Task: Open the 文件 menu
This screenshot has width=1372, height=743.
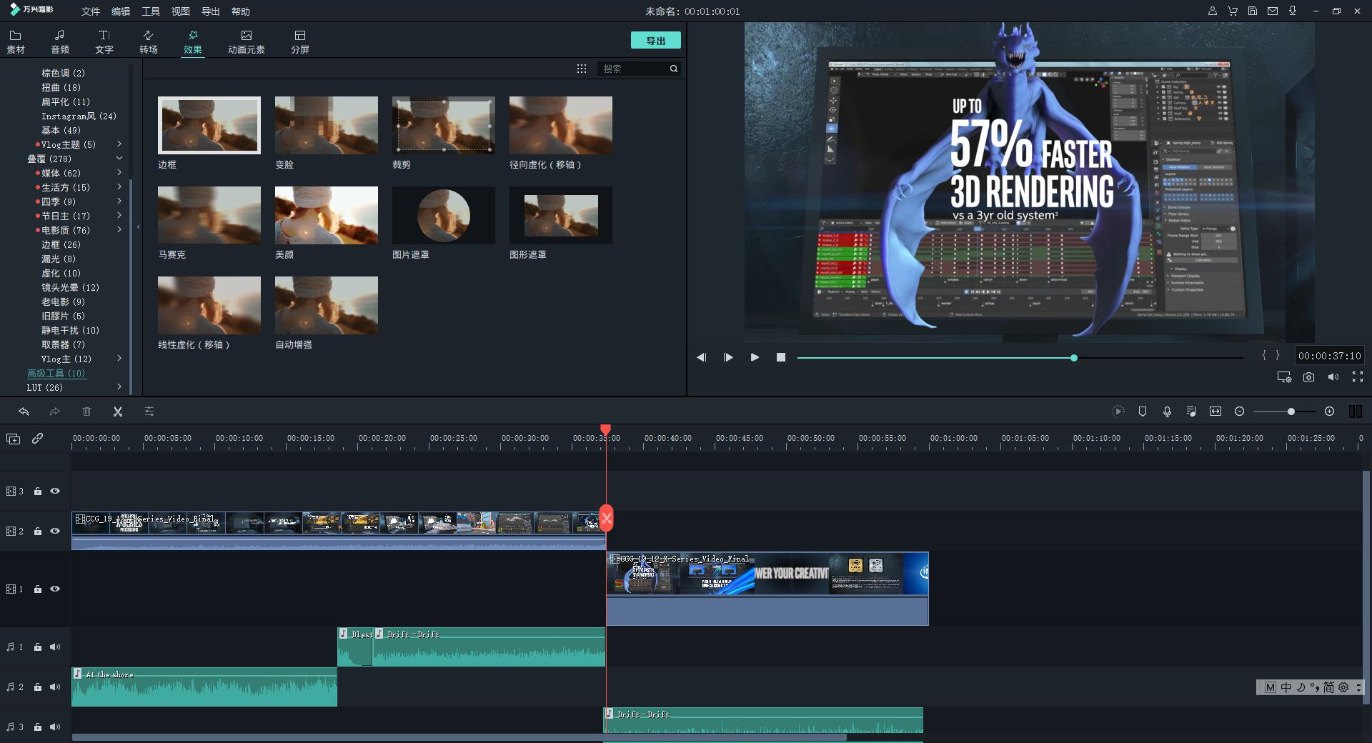Action: coord(91,11)
